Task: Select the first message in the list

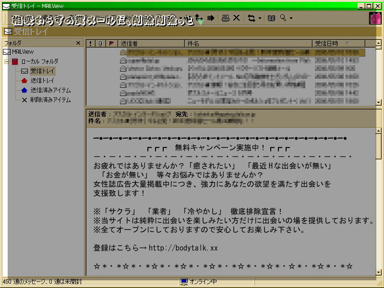Action: pyautogui.click(x=240, y=52)
